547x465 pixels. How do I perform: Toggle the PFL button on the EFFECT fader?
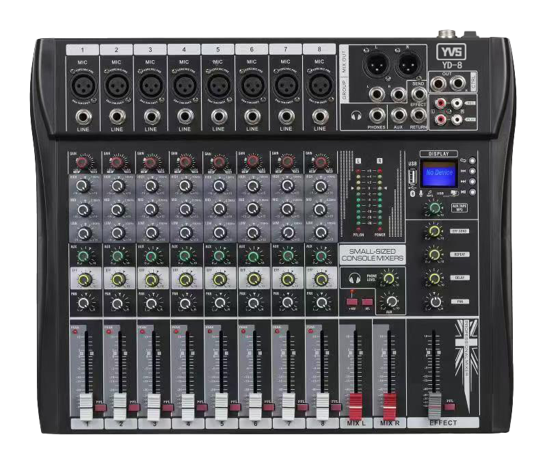[449, 406]
